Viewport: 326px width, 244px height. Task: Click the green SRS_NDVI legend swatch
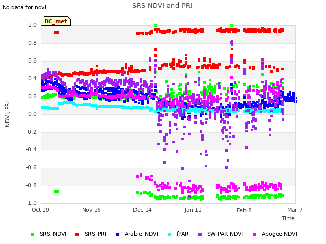coord(32,235)
